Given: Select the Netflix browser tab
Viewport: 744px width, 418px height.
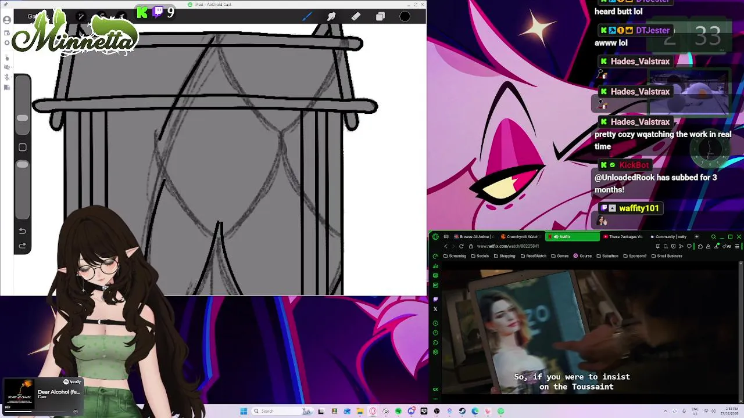Looking at the screenshot, I should coord(573,237).
